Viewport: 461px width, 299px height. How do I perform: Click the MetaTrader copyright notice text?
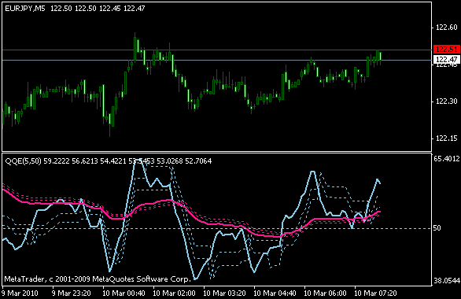pyautogui.click(x=98, y=279)
